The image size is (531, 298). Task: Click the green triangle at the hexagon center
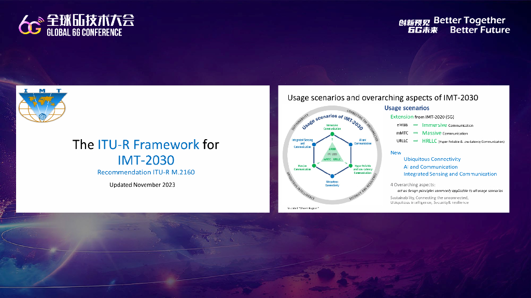[332, 153]
